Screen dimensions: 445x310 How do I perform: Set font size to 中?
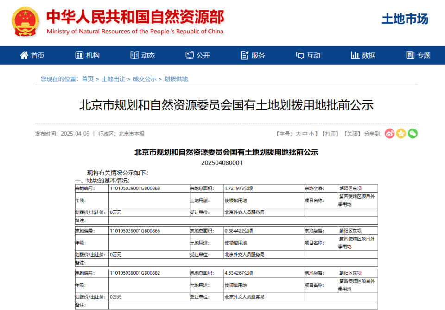(305, 134)
